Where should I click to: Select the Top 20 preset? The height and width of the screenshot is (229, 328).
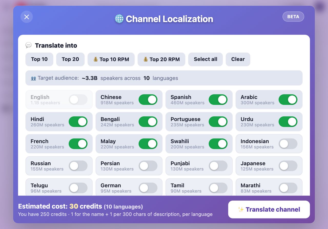coord(70,59)
